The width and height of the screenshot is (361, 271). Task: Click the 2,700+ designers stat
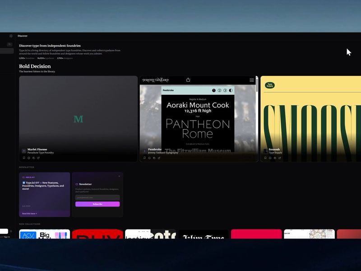point(65,58)
